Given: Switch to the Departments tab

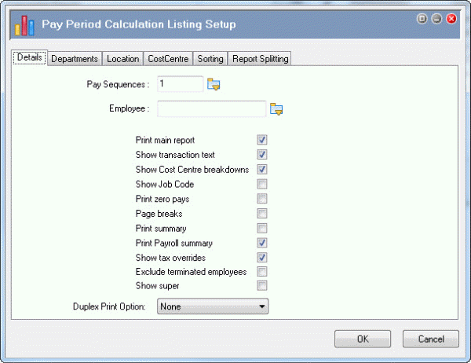Looking at the screenshot, I should click(x=75, y=59).
